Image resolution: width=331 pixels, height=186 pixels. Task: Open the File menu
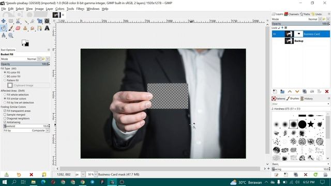tap(4, 9)
